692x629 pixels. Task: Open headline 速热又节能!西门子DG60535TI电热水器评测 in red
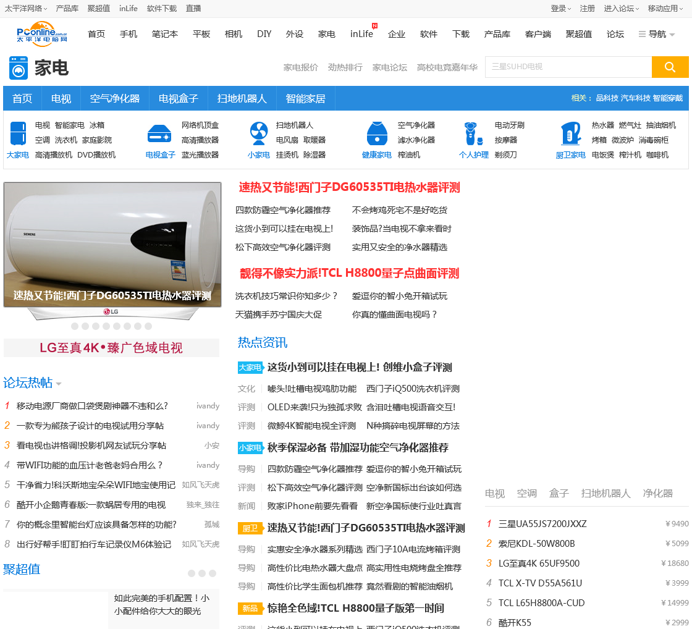[x=350, y=187]
